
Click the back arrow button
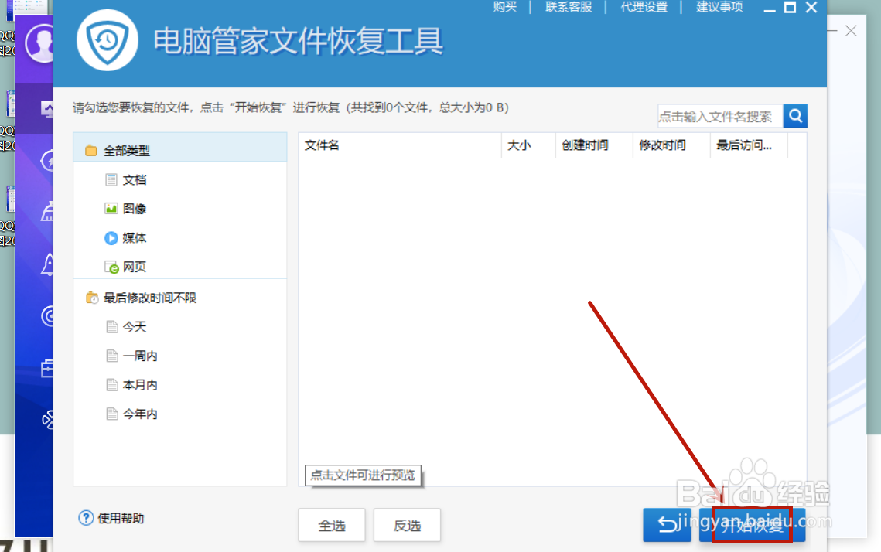coord(667,525)
